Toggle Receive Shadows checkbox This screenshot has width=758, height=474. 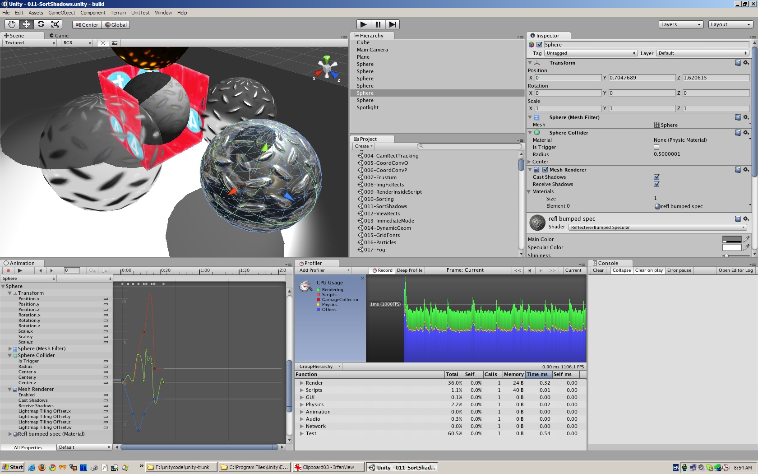[x=656, y=184]
